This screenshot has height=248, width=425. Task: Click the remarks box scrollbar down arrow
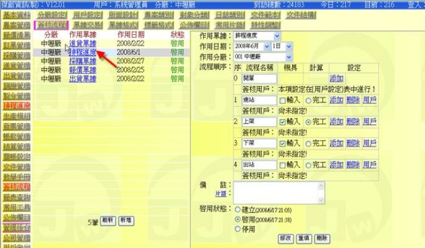click(321, 200)
